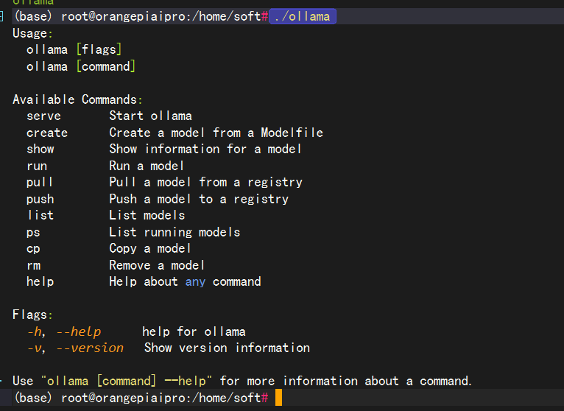Click 'Create a model from a Modelfile' text
This screenshot has width=564, height=411.
tap(216, 133)
